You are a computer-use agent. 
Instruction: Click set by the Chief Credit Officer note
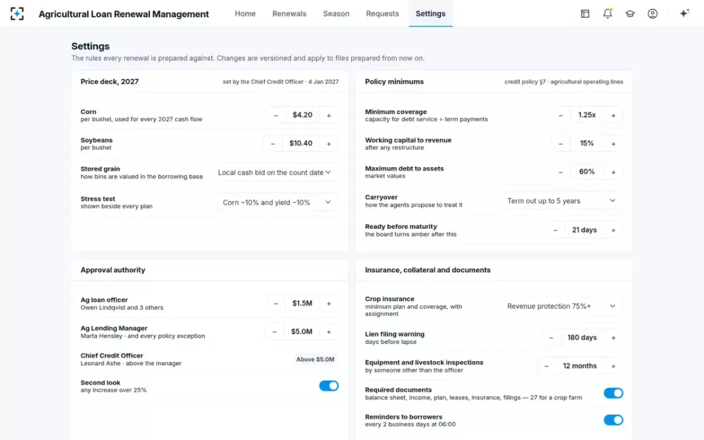280,82
